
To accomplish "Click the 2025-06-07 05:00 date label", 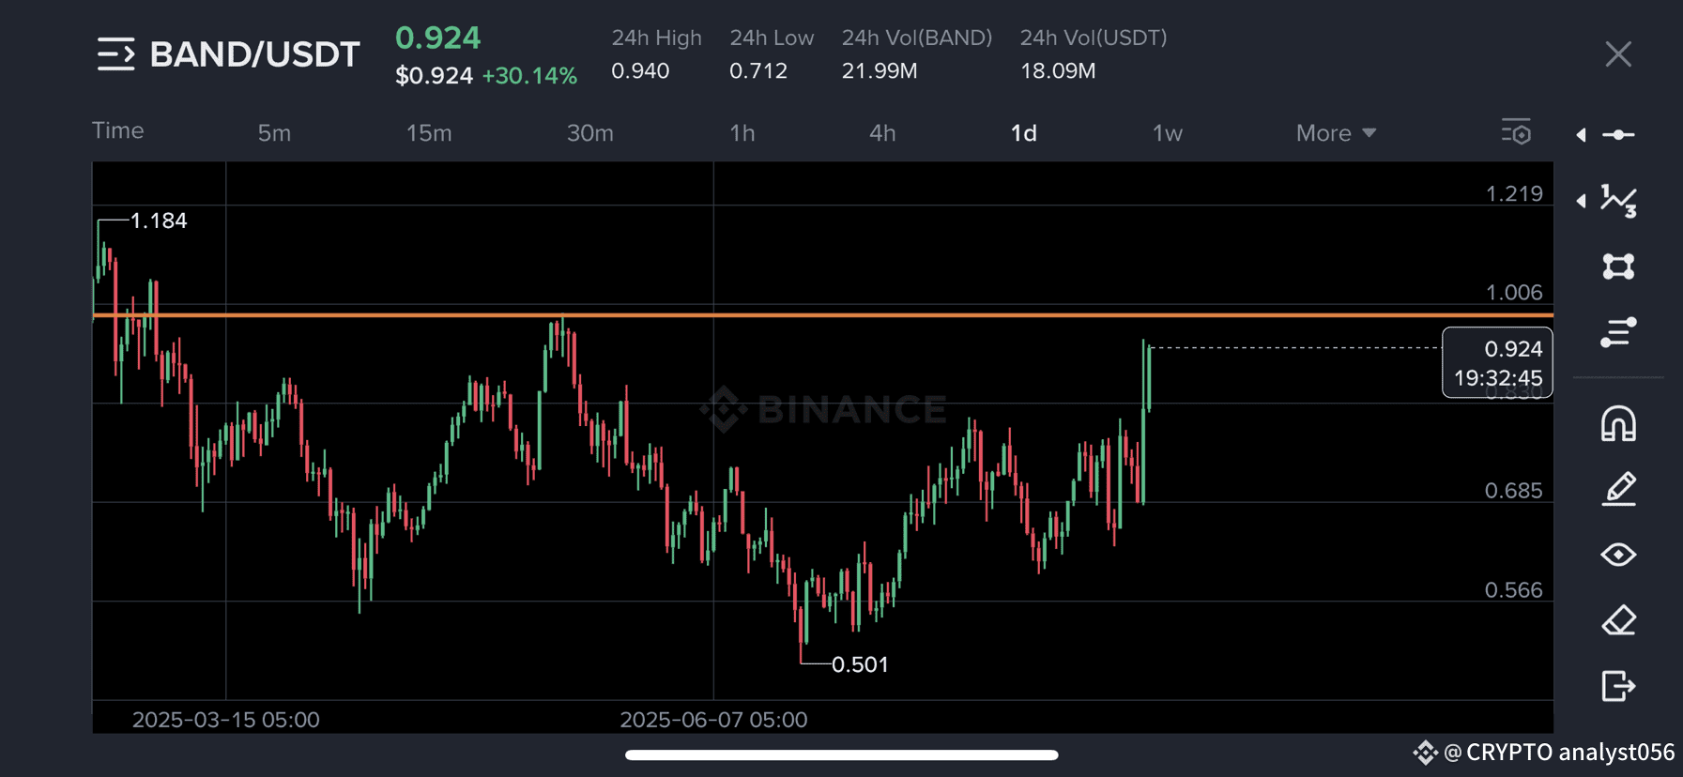I will point(713,720).
